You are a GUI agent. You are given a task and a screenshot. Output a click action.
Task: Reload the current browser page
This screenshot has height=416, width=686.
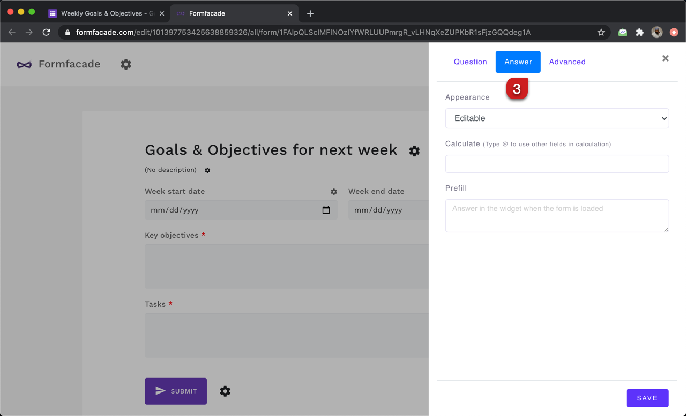click(x=47, y=32)
